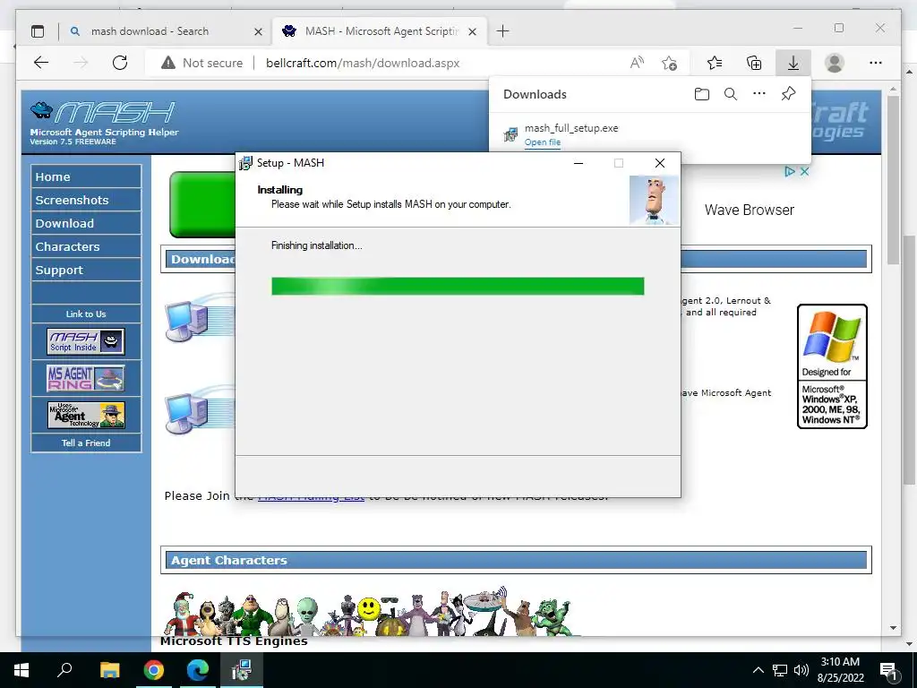Click the setup progress bar
This screenshot has width=917, height=688.
point(458,286)
